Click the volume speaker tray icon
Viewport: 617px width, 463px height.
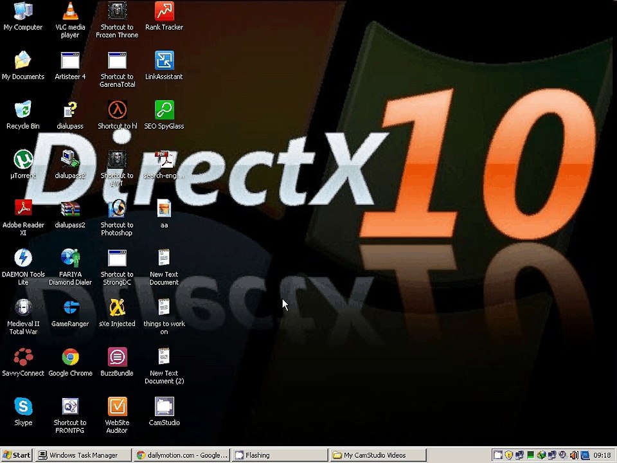(x=574, y=455)
